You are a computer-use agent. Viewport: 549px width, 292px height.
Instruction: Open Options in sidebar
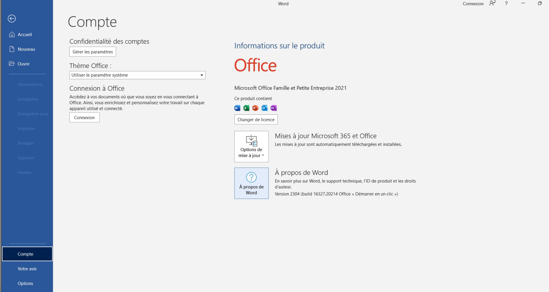[x=25, y=283]
